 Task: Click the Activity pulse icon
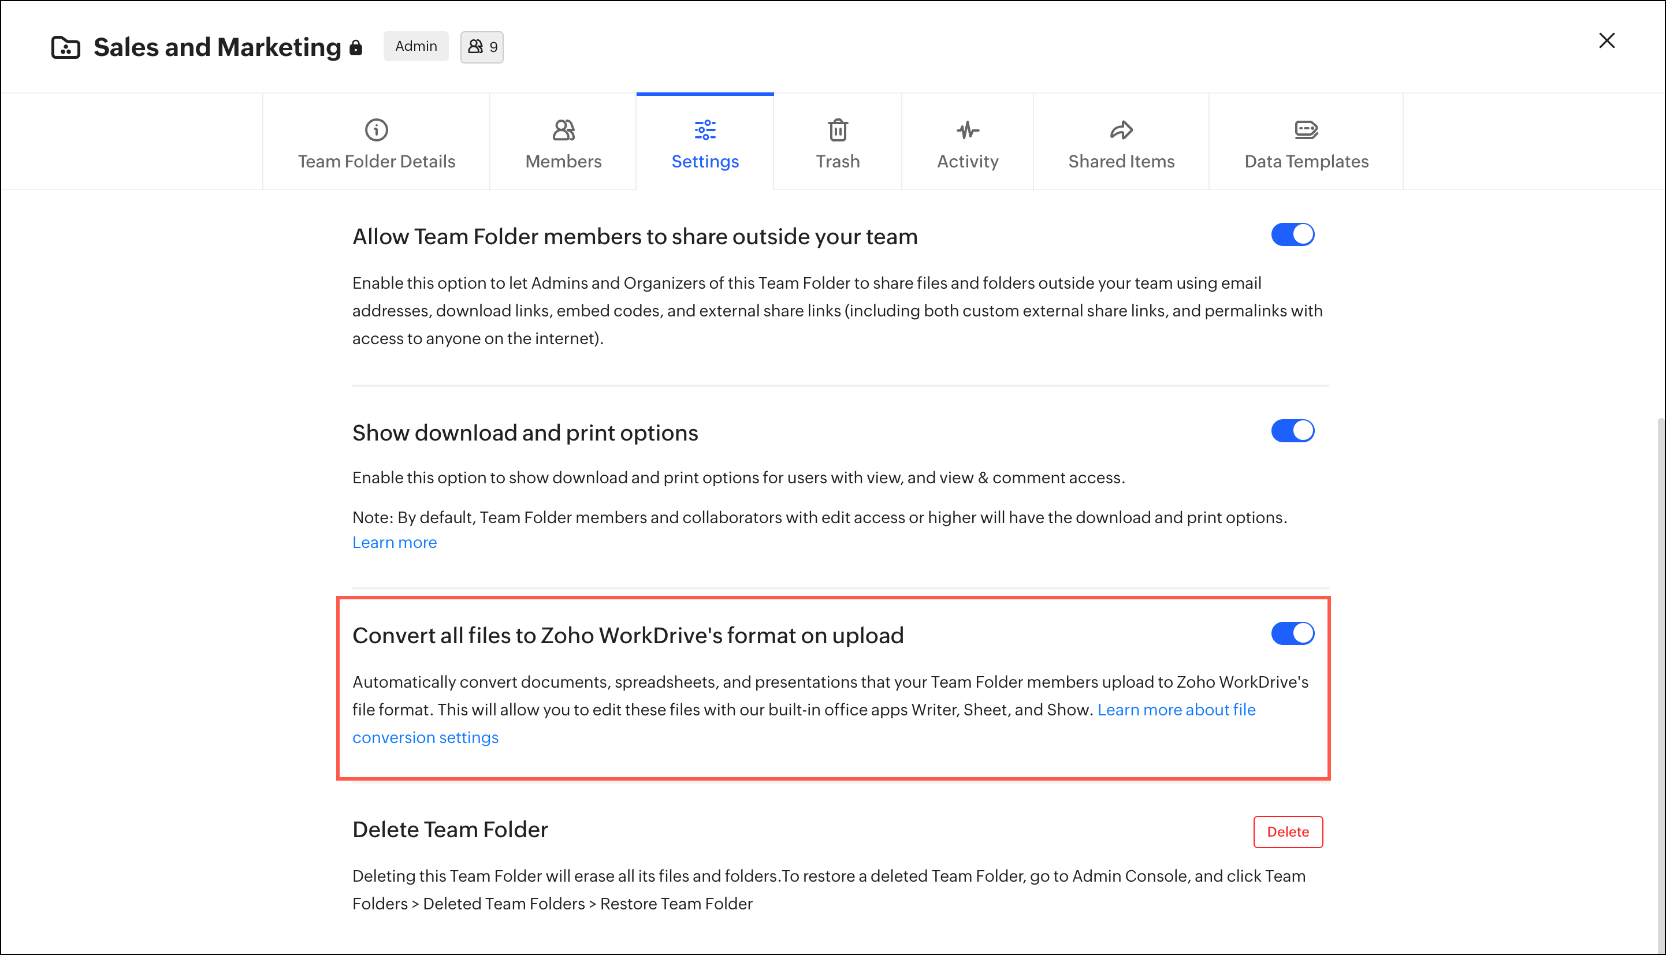click(967, 130)
